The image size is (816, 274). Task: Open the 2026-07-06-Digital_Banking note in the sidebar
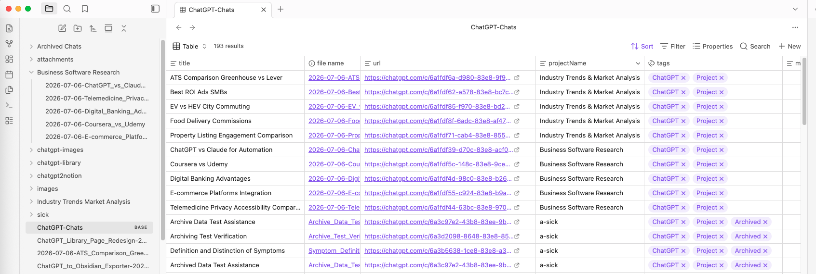click(95, 111)
